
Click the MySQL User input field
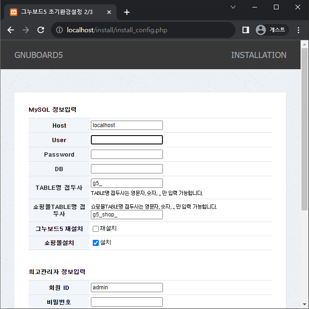(x=127, y=140)
